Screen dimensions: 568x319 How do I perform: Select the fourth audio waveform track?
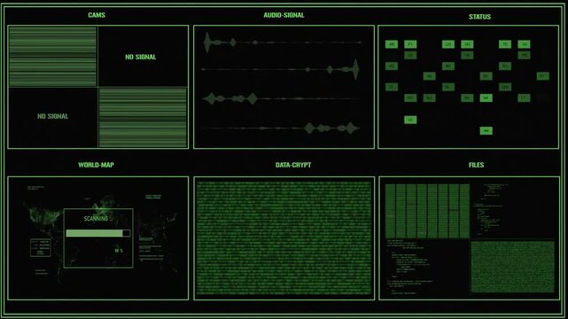[x=281, y=128]
